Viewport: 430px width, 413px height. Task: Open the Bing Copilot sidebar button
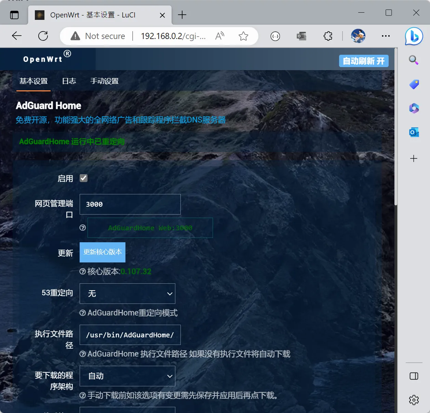click(414, 36)
